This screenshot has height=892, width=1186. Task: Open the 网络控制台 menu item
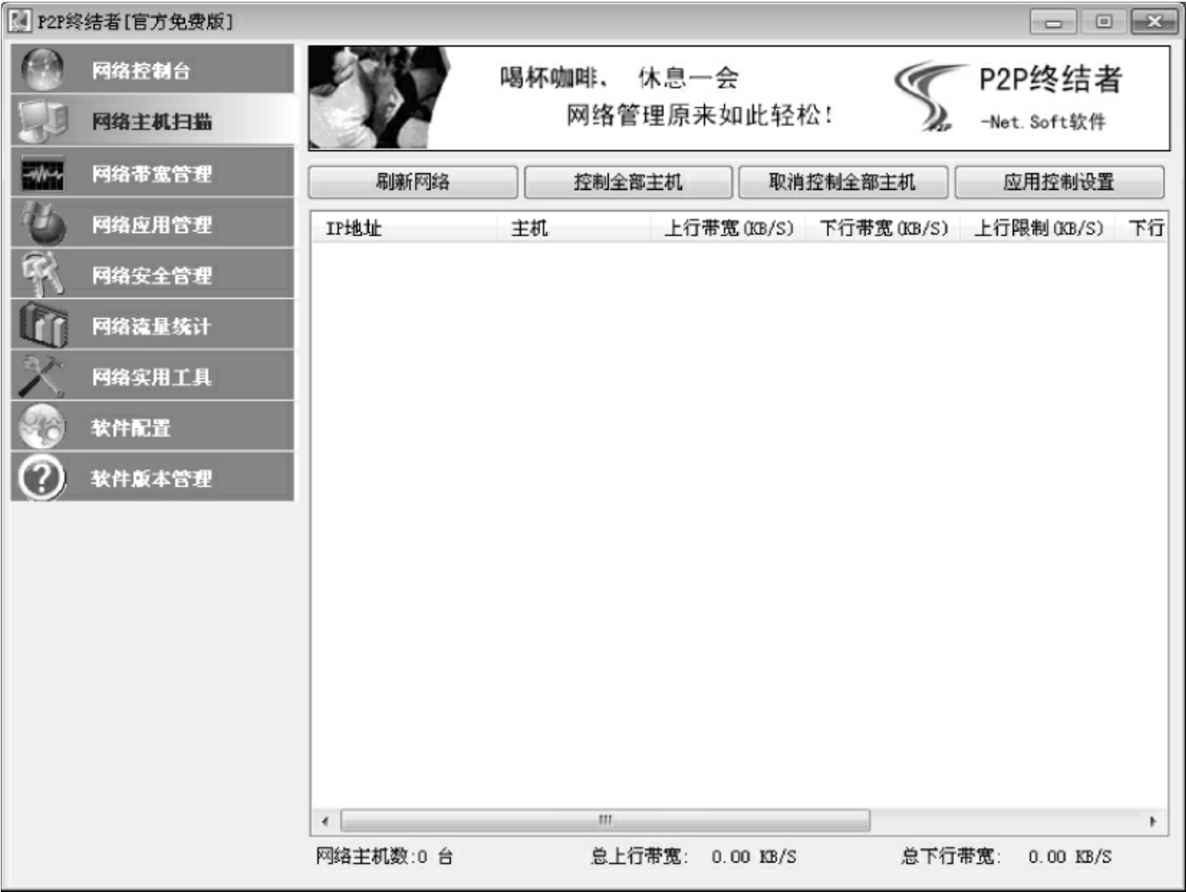point(152,70)
